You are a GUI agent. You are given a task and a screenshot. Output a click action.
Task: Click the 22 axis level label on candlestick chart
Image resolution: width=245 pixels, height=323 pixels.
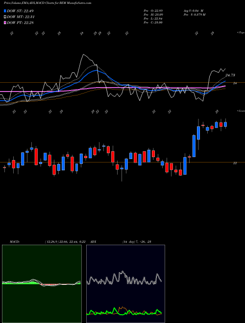click(x=235, y=163)
